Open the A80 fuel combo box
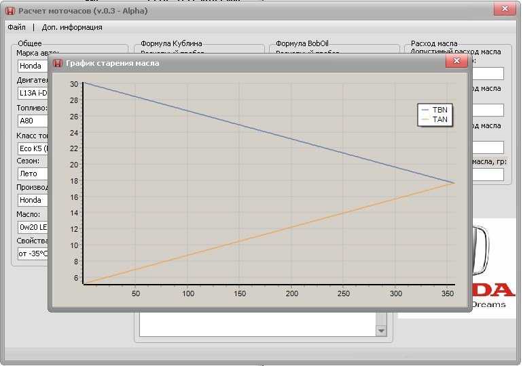Viewport: 523px width, 366px height. click(33, 121)
